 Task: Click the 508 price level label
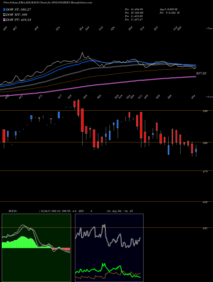click(x=206, y=143)
